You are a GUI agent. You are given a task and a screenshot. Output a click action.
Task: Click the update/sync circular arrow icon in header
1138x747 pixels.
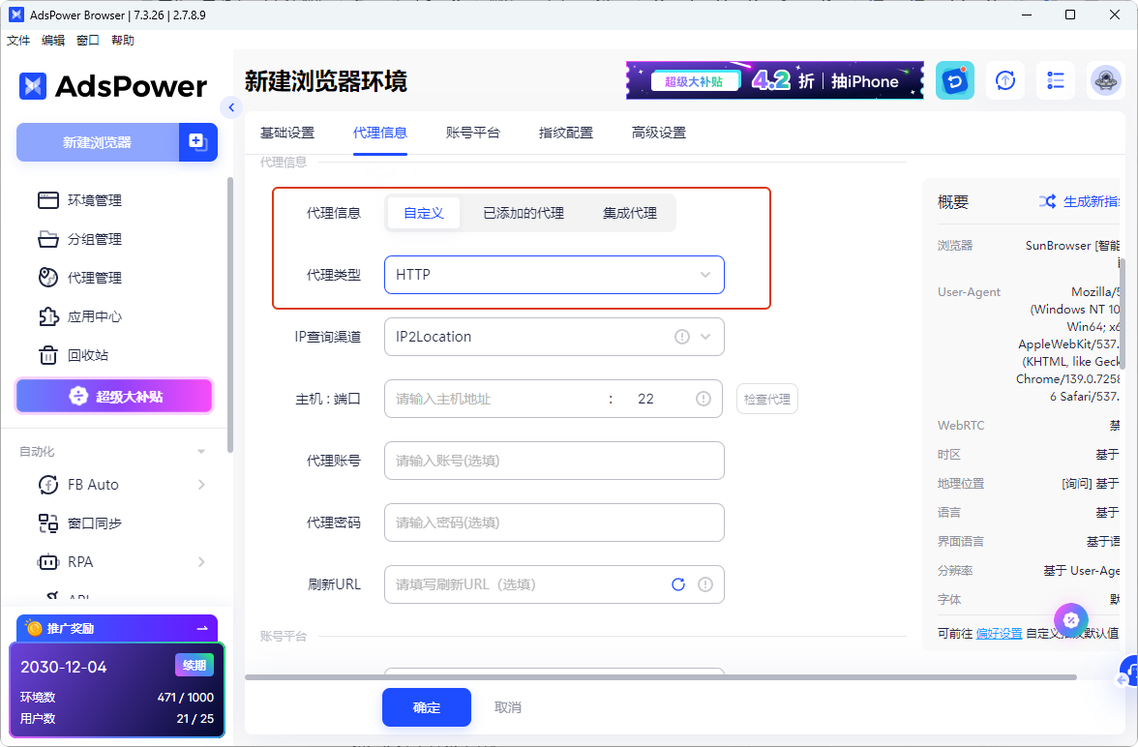1005,80
